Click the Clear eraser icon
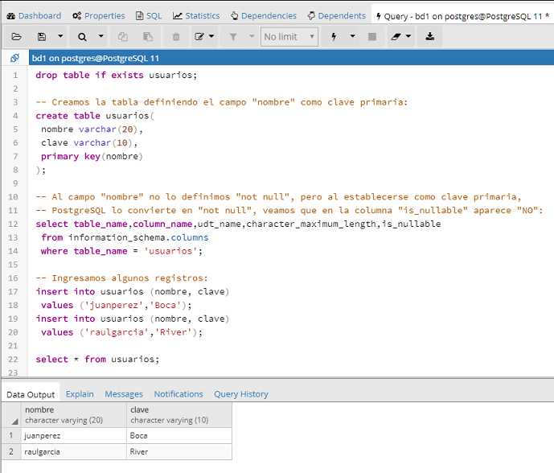The width and height of the screenshot is (554, 473). (x=396, y=36)
